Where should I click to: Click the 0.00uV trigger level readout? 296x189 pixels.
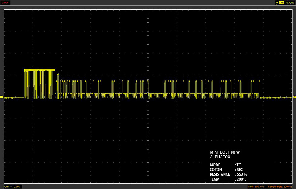pyautogui.click(x=290, y=2)
